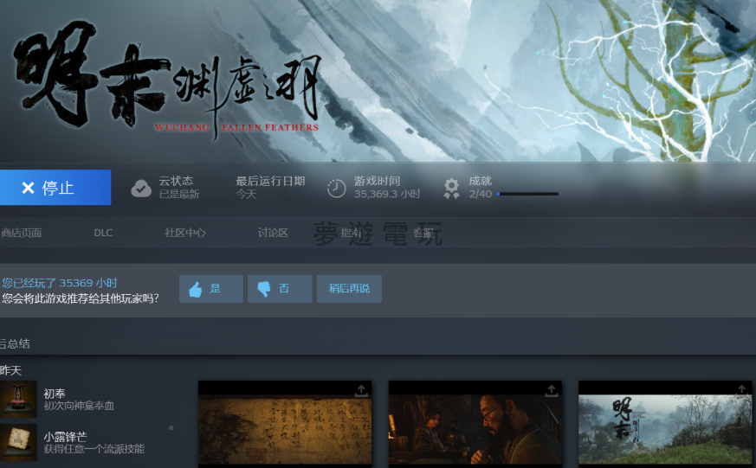
Task: Click the achievements badge icon
Action: (x=452, y=189)
